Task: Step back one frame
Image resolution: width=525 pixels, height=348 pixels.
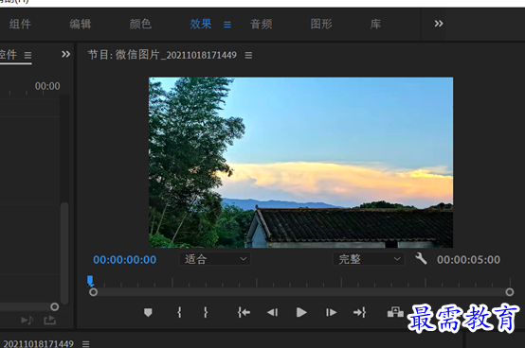Action: 273,313
